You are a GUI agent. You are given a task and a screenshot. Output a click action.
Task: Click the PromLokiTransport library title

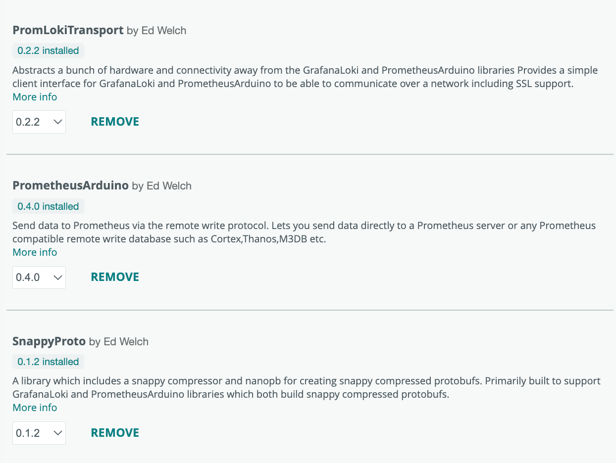click(68, 30)
